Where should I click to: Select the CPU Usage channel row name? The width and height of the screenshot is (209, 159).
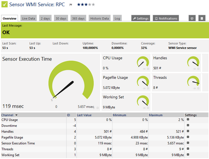(x=10, y=120)
